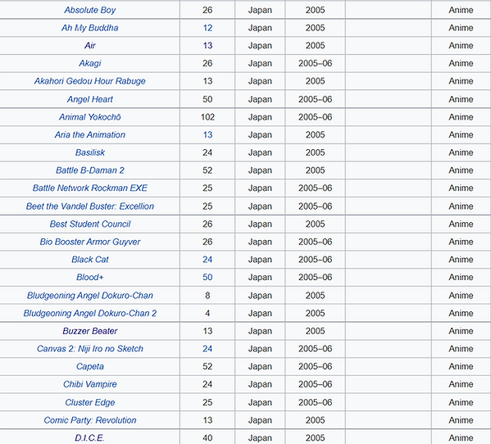
Task: Select the 25 episodes cell for Cluster Edge
Action: click(x=207, y=402)
